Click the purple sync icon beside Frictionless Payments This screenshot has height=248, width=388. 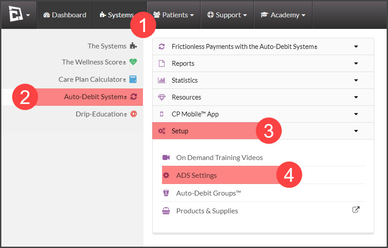[x=162, y=47]
